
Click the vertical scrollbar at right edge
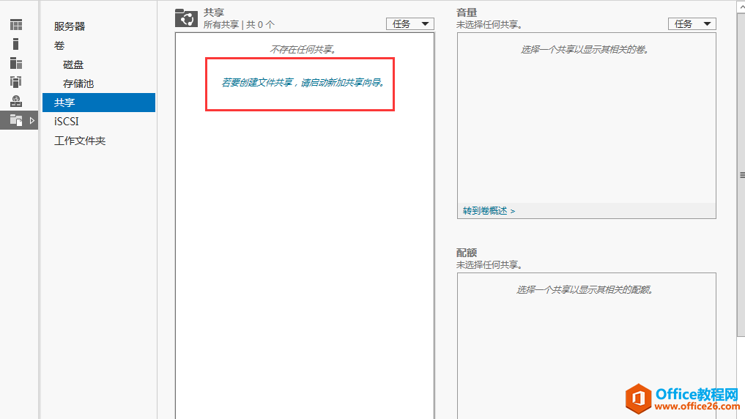point(741,176)
